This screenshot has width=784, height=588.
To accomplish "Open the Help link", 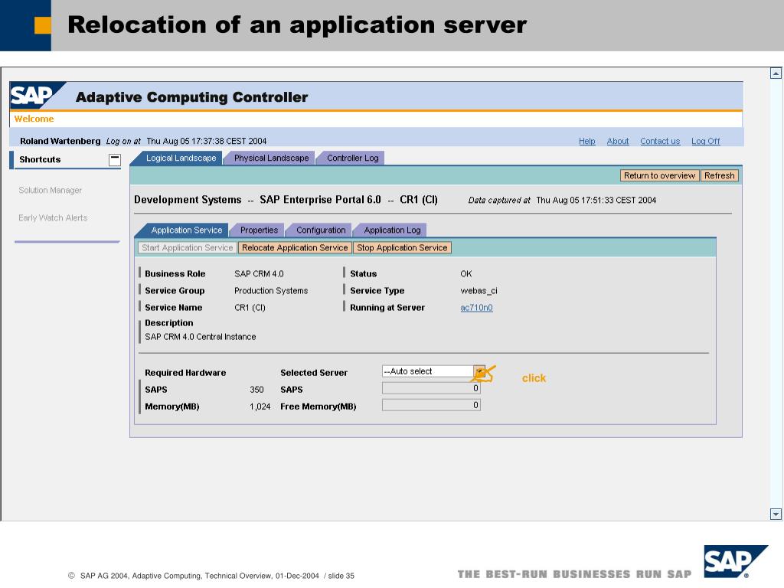I will [587, 141].
